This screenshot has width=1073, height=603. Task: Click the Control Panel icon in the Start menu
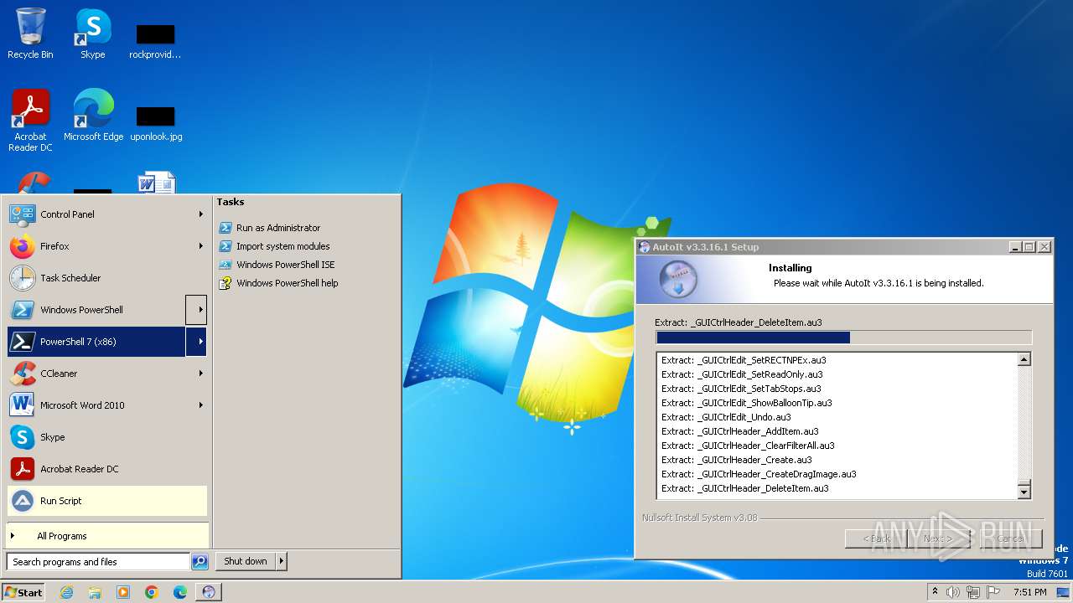(22, 214)
